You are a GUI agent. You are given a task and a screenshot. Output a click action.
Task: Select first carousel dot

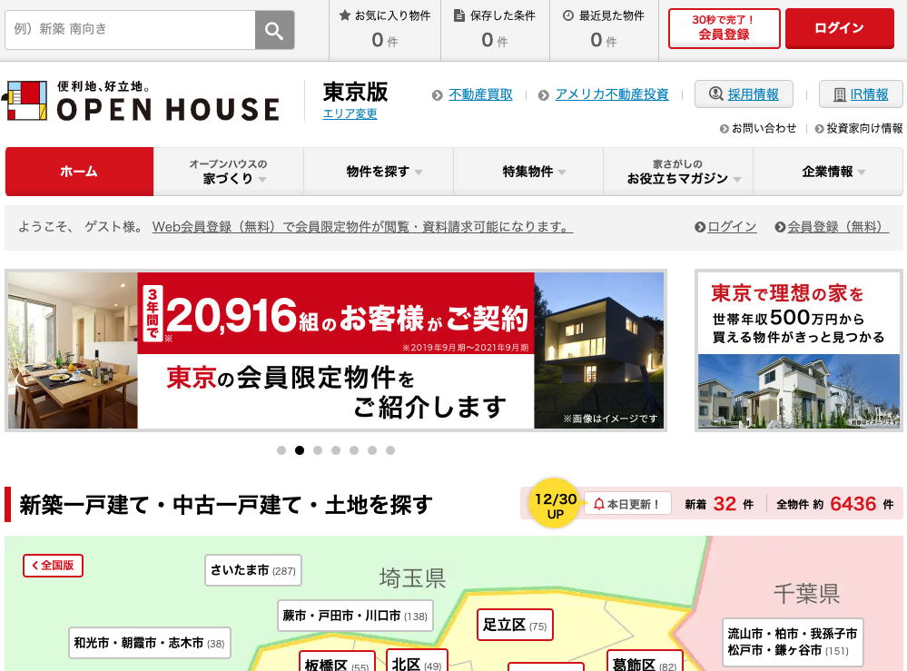click(x=281, y=450)
